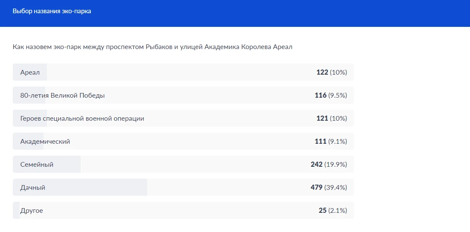The height and width of the screenshot is (232, 470).
Task: Click the 121 (10%) vote count
Action: [x=331, y=119]
